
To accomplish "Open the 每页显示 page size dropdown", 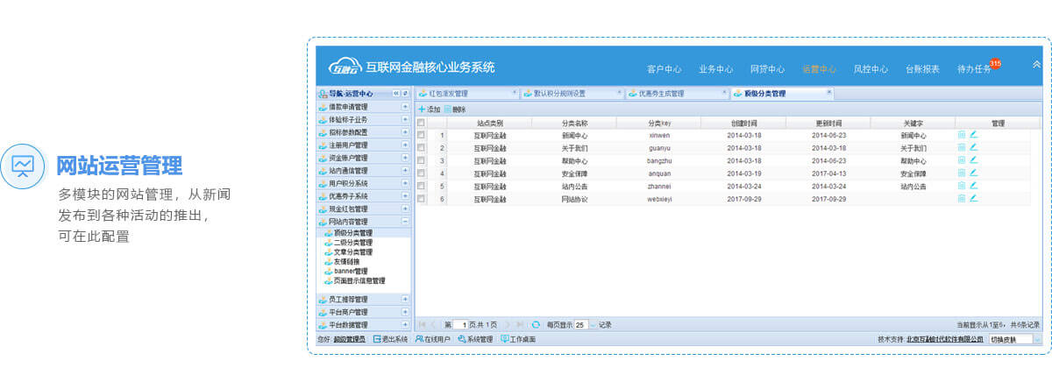I will tap(592, 324).
